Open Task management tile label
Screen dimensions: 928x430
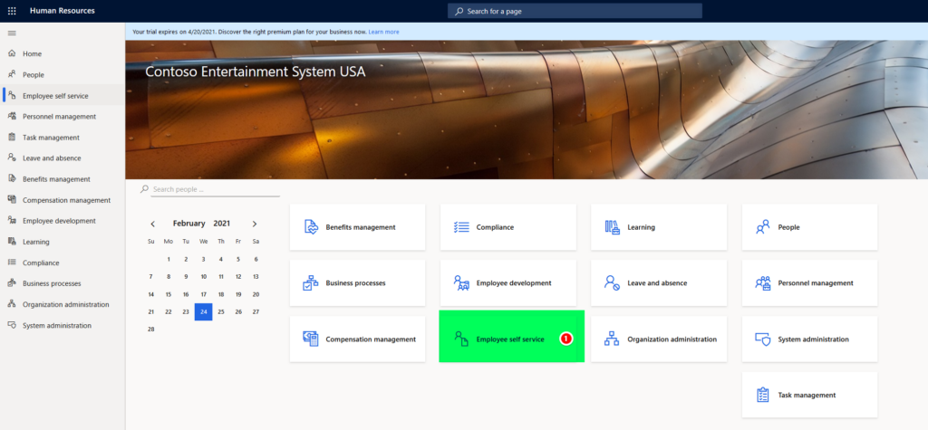[807, 395]
